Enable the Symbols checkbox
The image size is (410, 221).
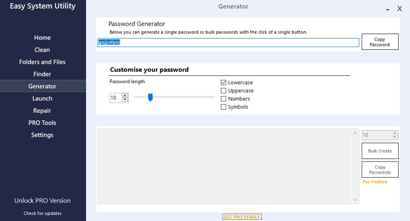223,107
